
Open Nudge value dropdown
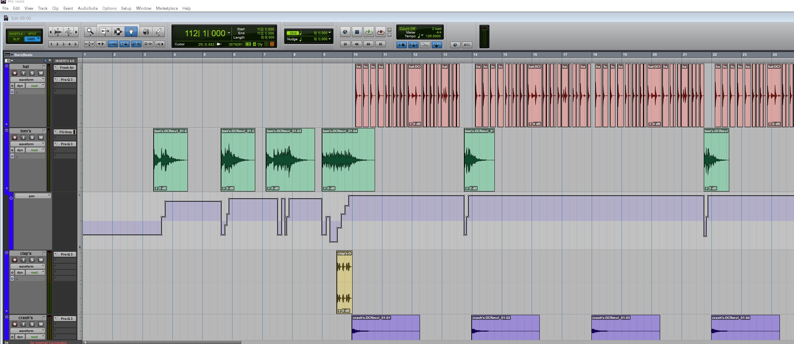point(330,39)
